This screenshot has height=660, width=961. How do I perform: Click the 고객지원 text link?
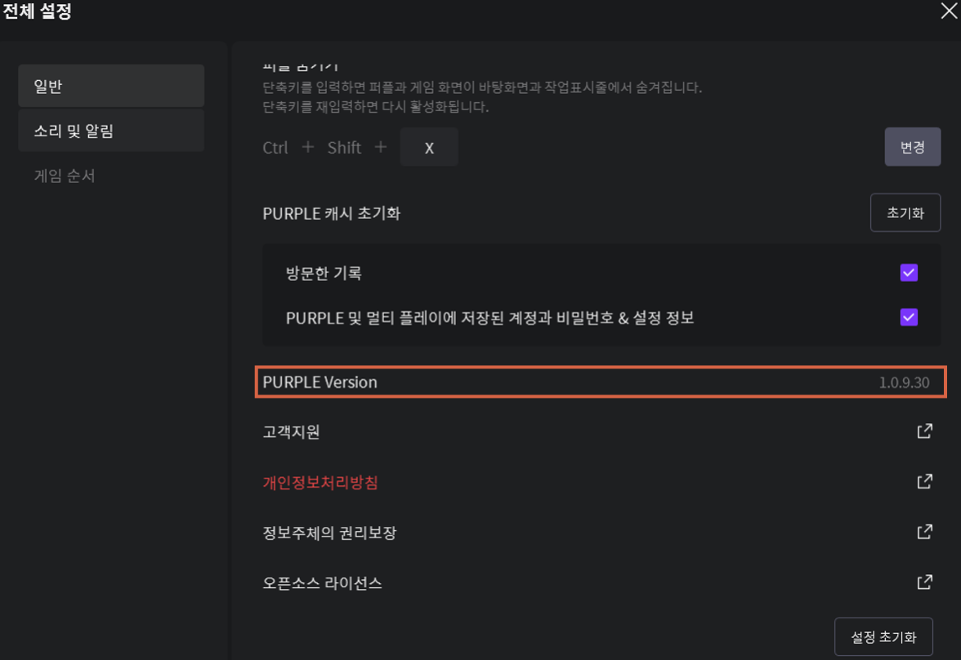tap(291, 432)
